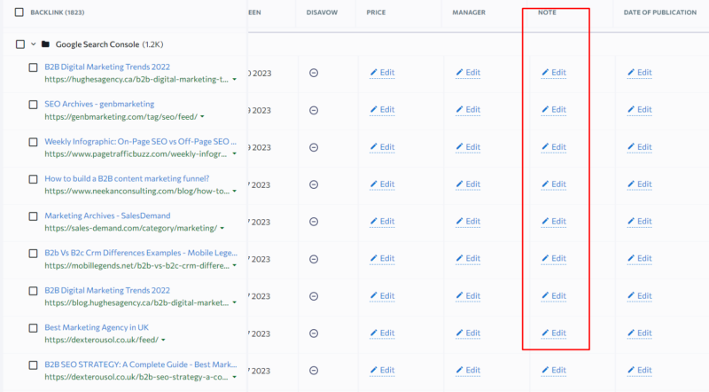Select all backlinks with header checkbox
The width and height of the screenshot is (709, 392).
(x=19, y=12)
